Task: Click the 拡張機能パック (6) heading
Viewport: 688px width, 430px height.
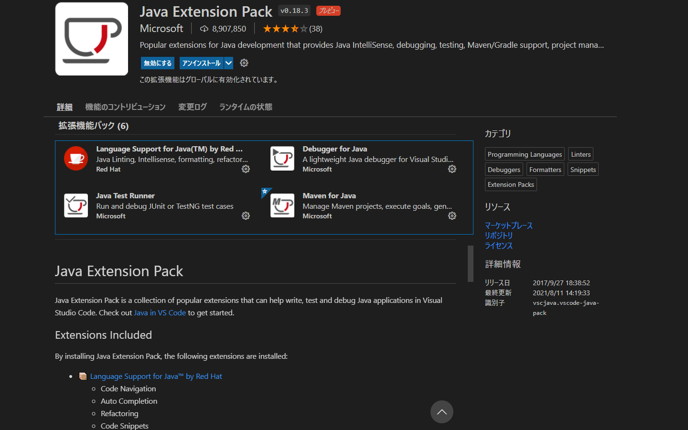Action: (x=93, y=126)
